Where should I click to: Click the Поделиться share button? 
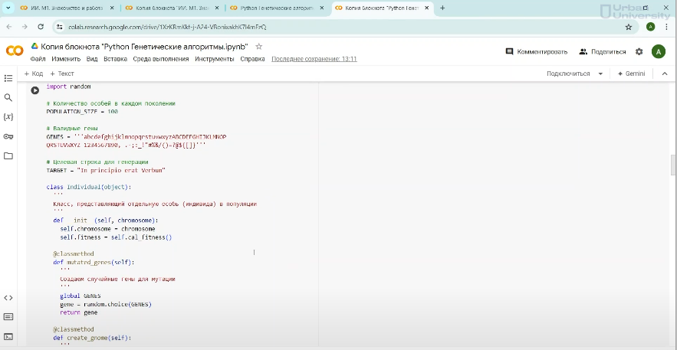pyautogui.click(x=603, y=51)
